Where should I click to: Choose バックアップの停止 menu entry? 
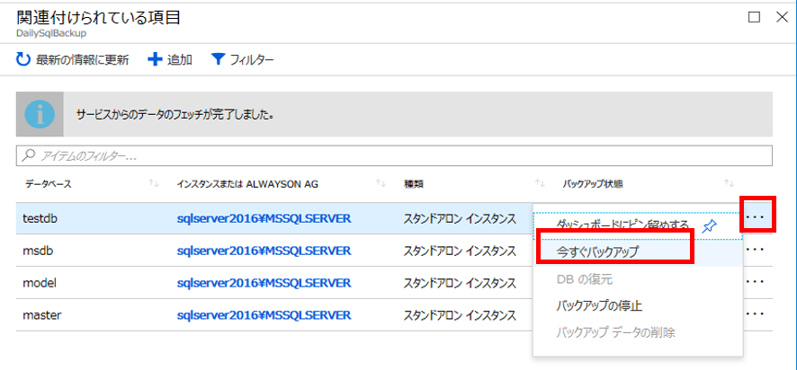click(x=599, y=306)
